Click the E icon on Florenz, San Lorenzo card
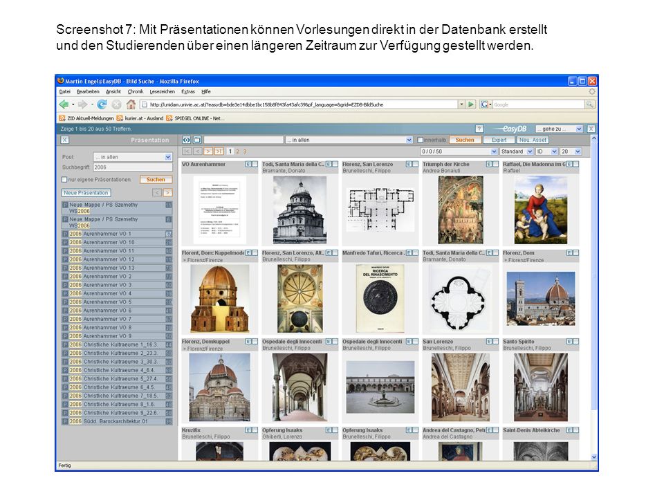 409,165
